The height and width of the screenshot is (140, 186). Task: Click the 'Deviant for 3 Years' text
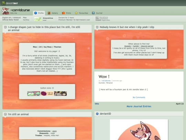[66, 18]
